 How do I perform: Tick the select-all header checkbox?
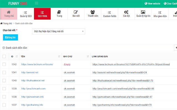[4, 56]
